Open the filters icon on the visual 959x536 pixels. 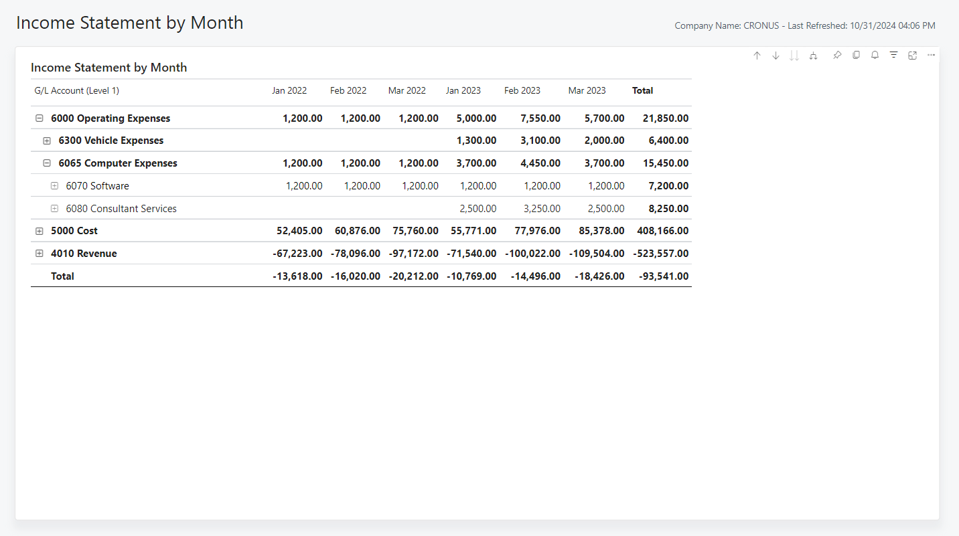(x=893, y=55)
